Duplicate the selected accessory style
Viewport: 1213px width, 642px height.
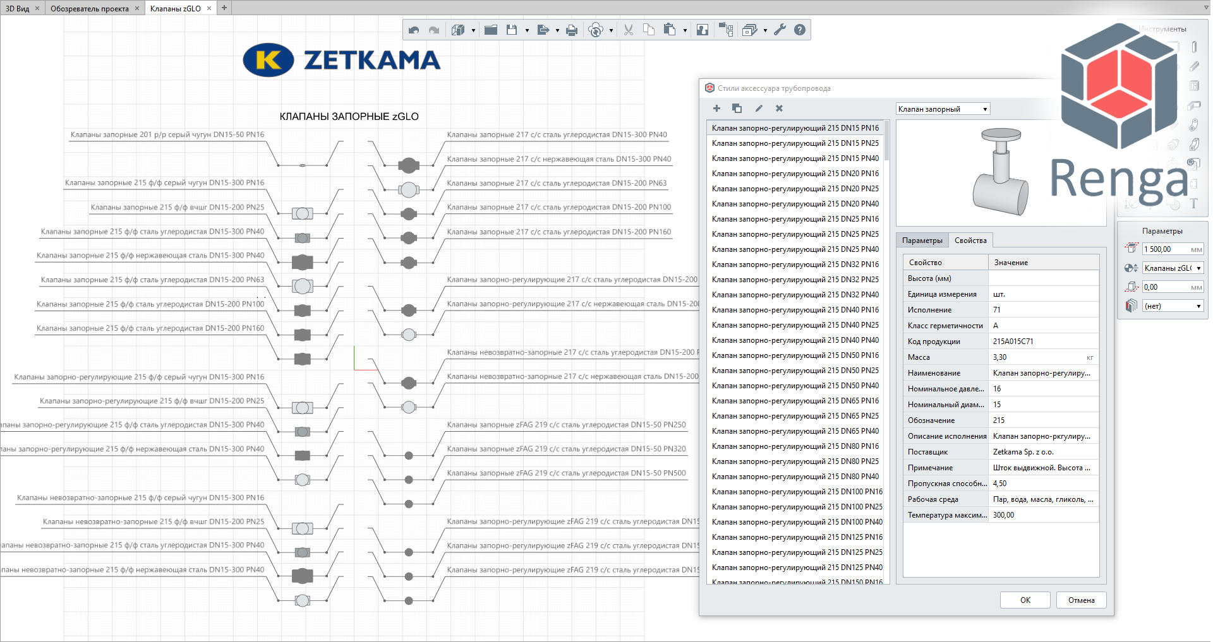[737, 109]
